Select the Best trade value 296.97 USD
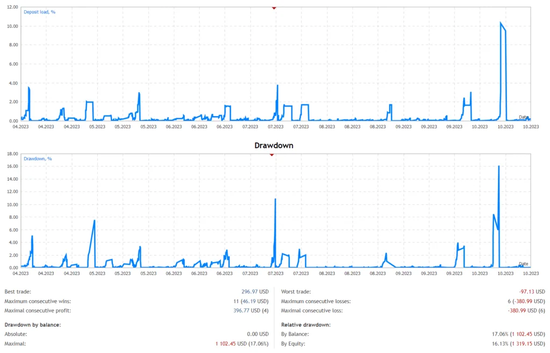The image size is (550, 353). coord(255,291)
